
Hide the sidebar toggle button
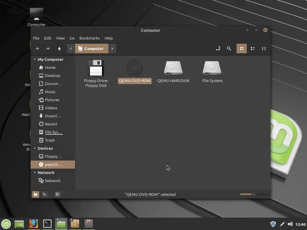pos(57,194)
